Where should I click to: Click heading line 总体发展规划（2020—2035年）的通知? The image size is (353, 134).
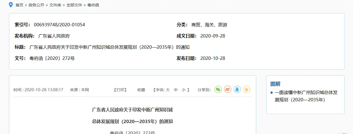(132, 121)
